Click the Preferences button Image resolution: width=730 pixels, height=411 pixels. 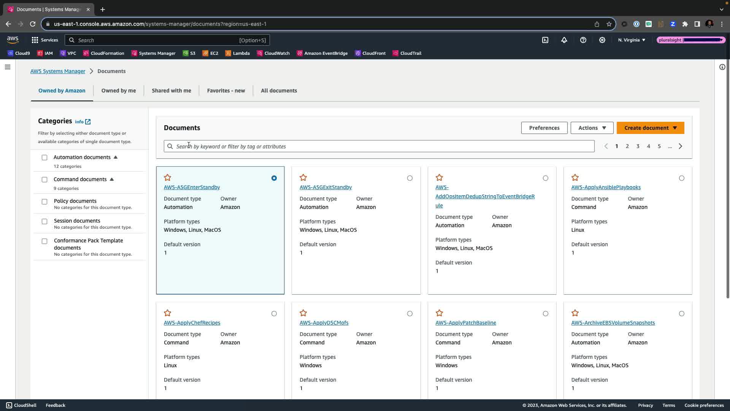[x=544, y=128]
